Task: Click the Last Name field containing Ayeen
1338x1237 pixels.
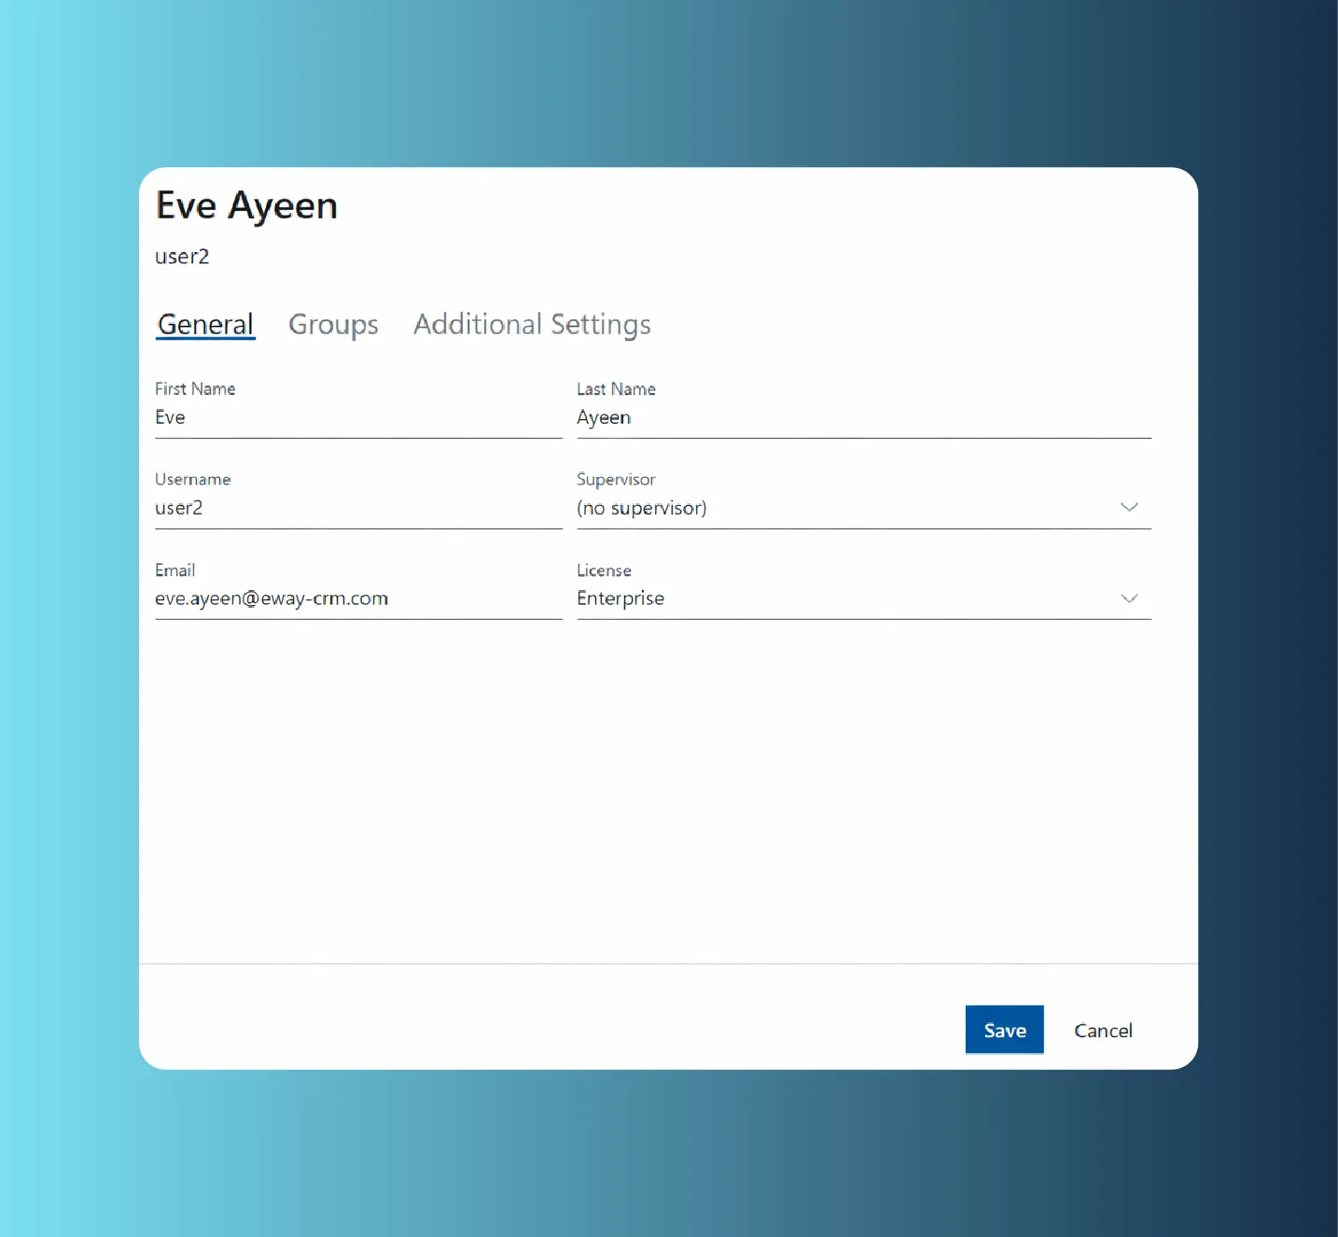Action: (x=864, y=417)
